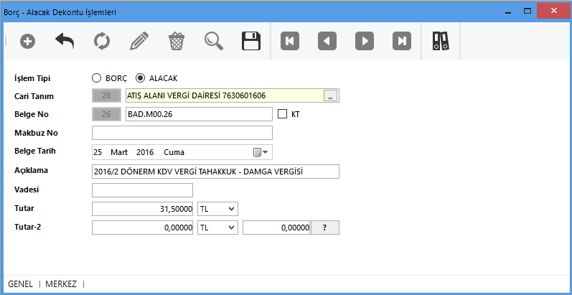Click the binders archive icon

[x=440, y=41]
